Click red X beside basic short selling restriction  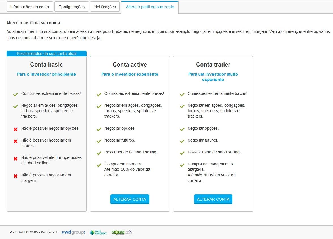pos(16,159)
